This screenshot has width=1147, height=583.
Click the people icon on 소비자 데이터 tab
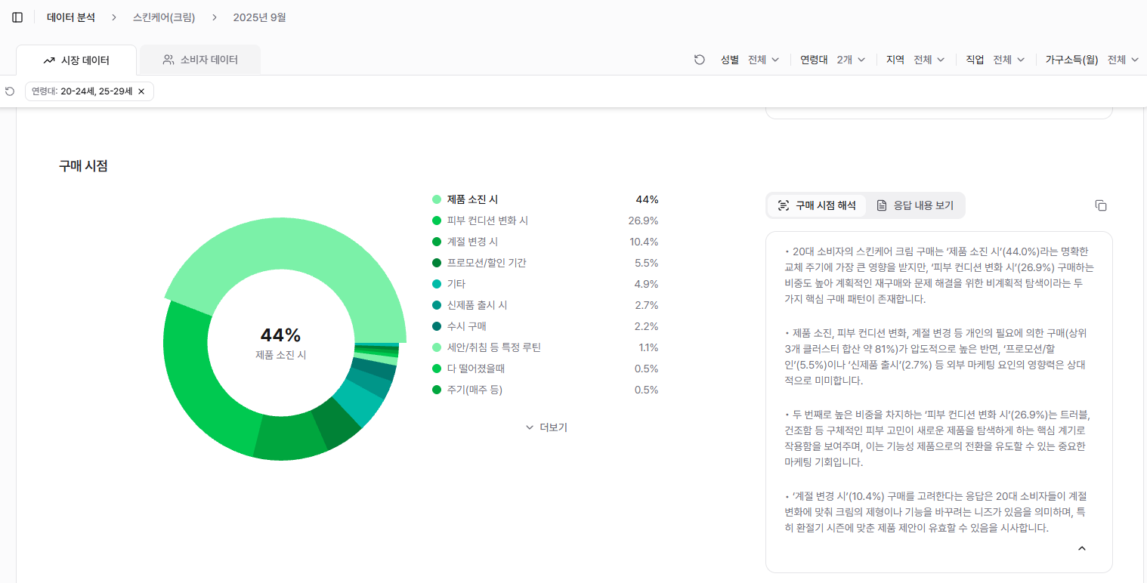pos(169,59)
